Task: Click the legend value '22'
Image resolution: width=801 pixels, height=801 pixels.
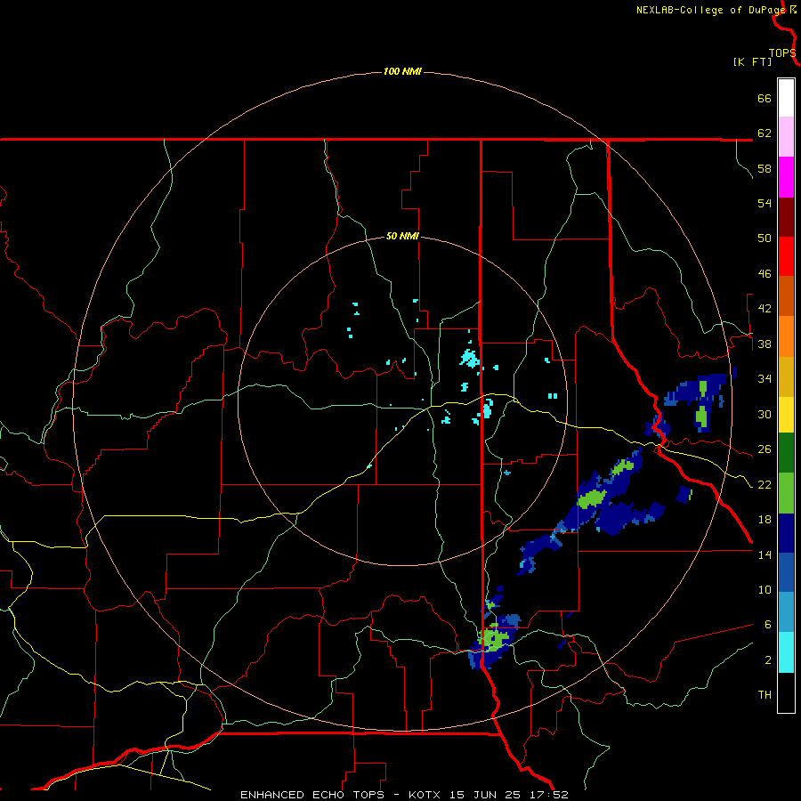Action: point(765,484)
